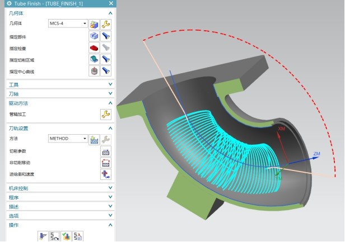
Task: Click the 指定检查 red select icon
Action: pyautogui.click(x=94, y=48)
